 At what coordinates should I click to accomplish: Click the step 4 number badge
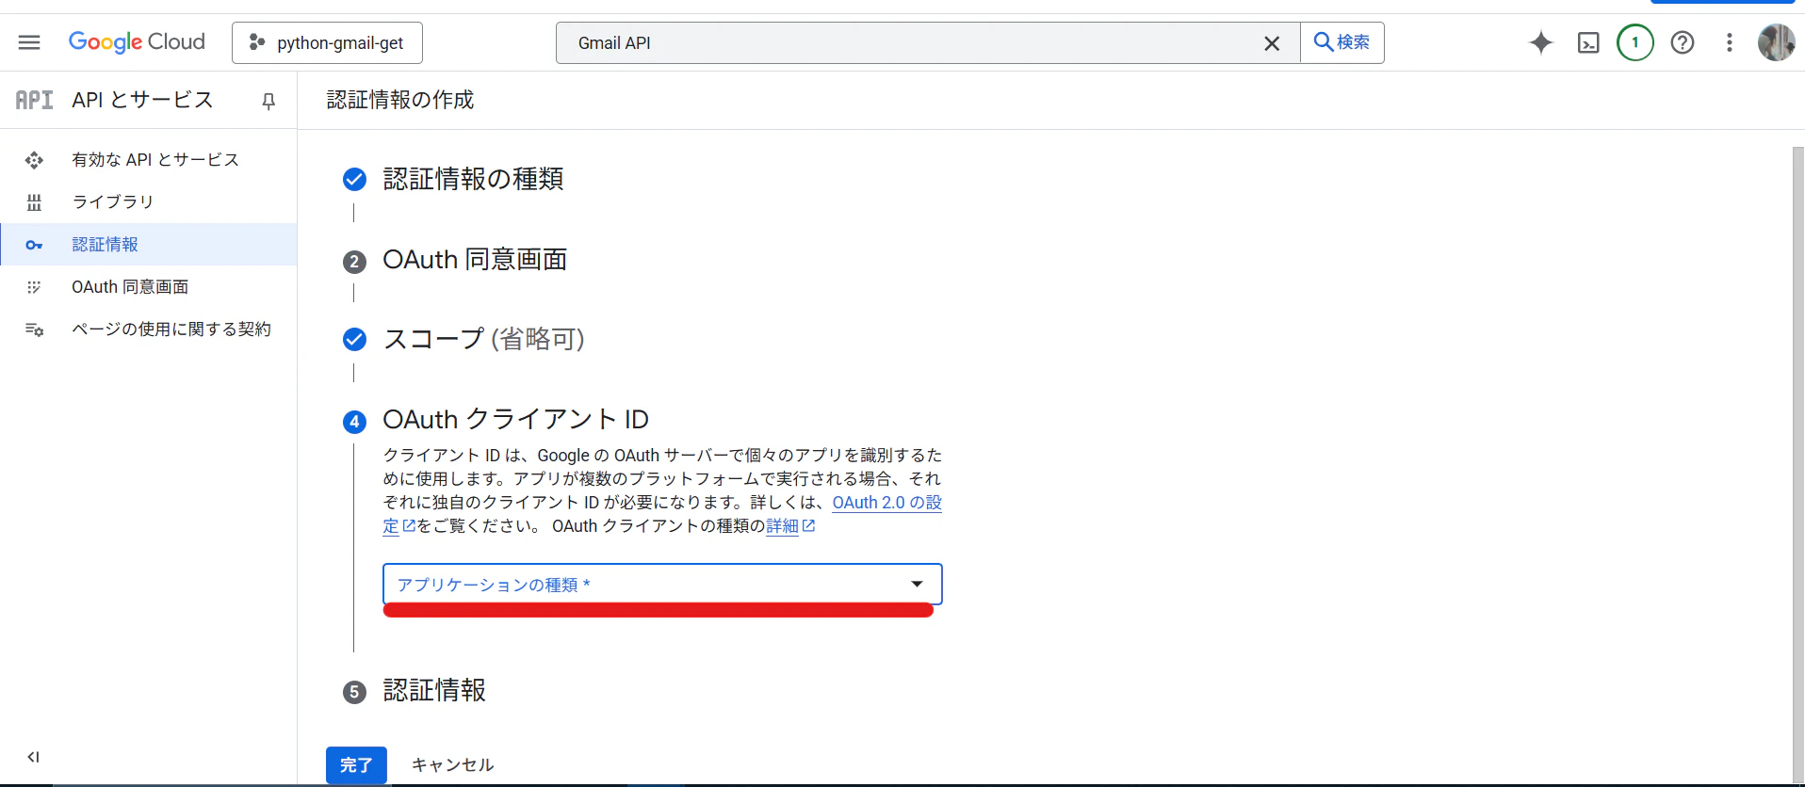coord(354,422)
